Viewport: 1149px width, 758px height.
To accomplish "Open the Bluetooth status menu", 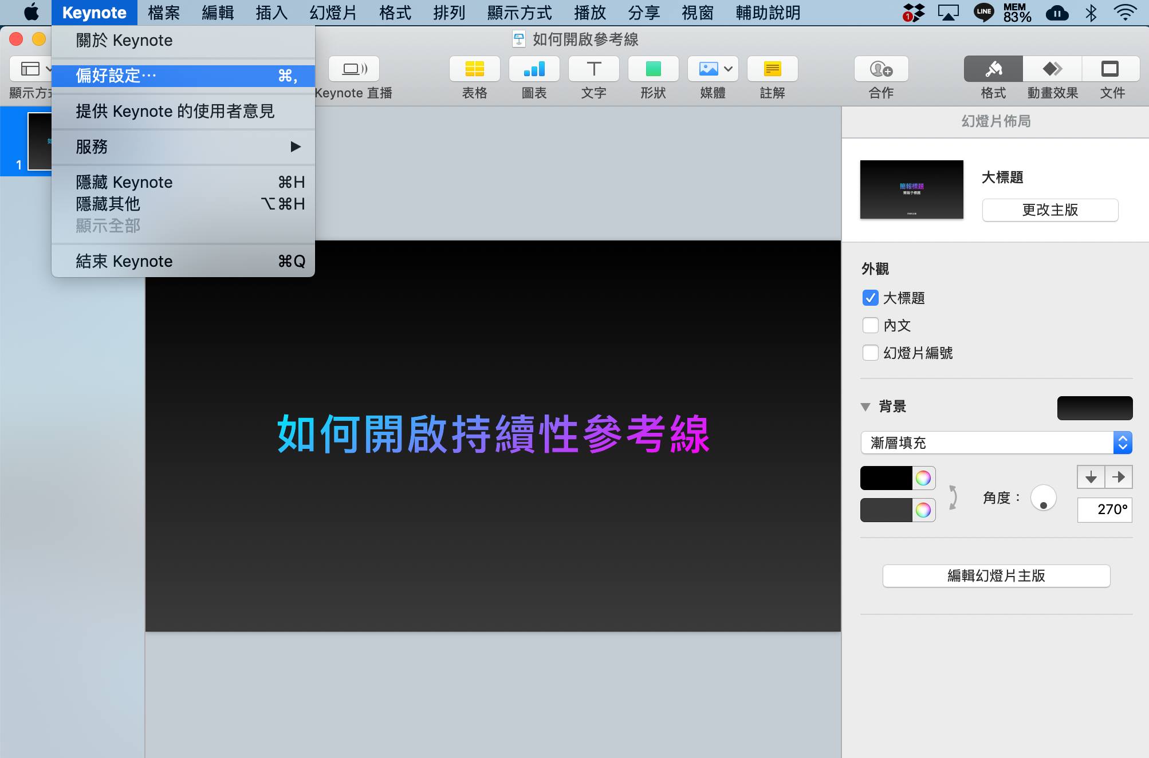I will tap(1091, 12).
